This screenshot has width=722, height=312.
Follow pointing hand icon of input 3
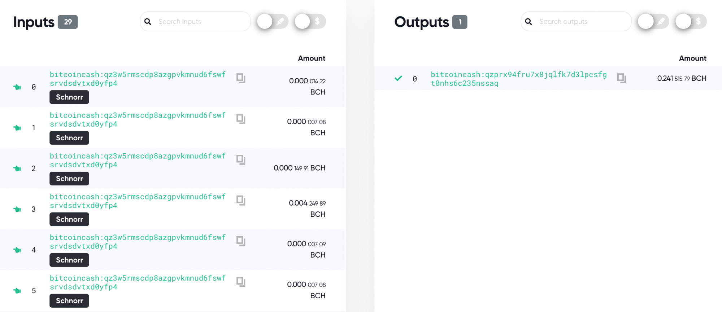(17, 209)
